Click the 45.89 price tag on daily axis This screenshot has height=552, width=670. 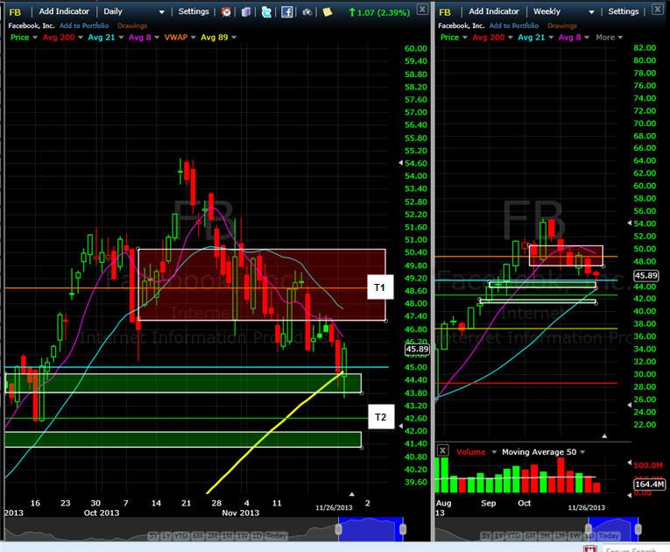417,350
